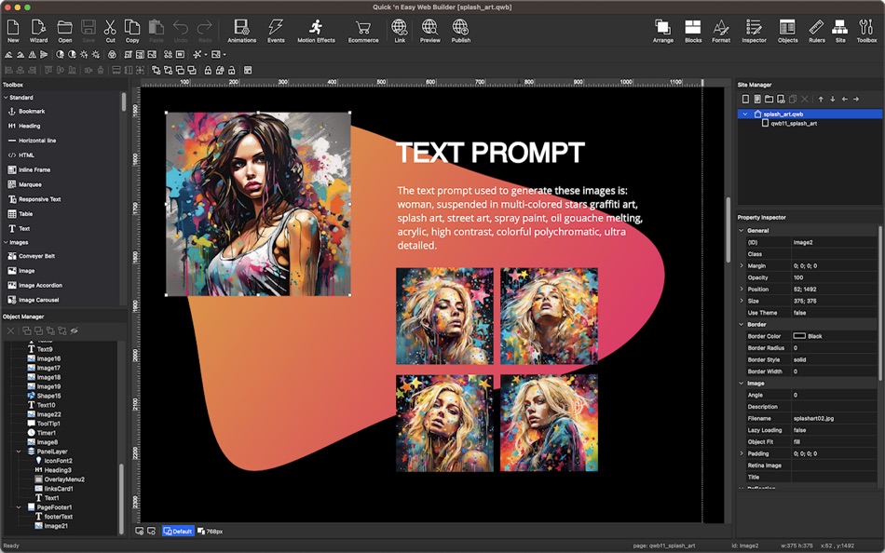This screenshot has height=553, width=885.
Task: Switch to the Default breakpoint
Action: (x=178, y=532)
